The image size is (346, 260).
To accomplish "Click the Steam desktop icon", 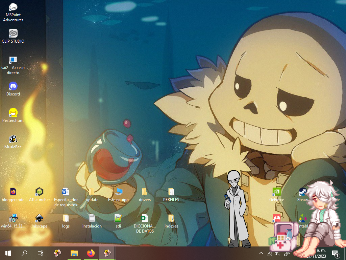I will [x=302, y=192].
